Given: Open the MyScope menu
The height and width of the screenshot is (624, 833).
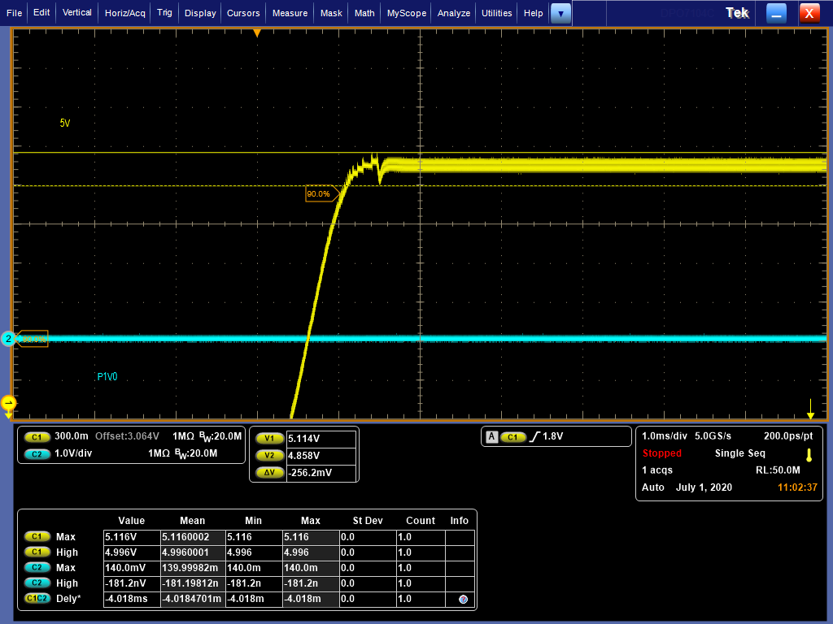Looking at the screenshot, I should click(x=407, y=13).
